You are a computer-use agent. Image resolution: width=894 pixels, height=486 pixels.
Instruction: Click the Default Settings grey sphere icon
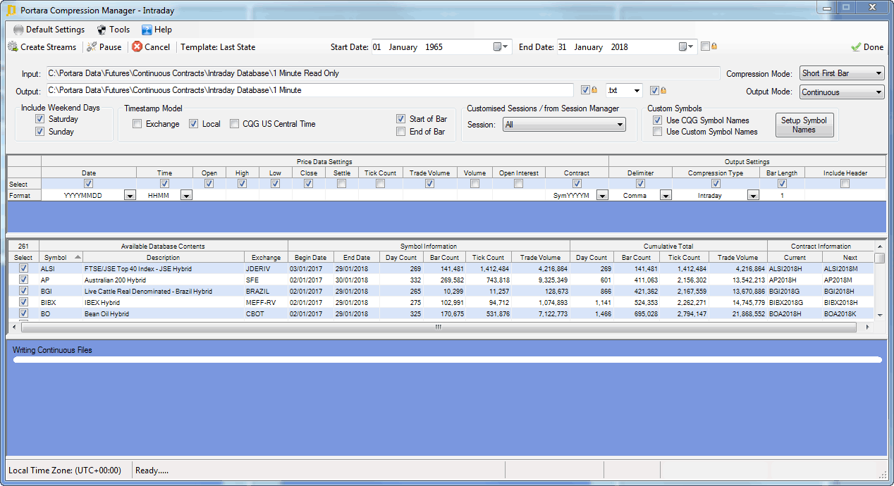(x=18, y=30)
